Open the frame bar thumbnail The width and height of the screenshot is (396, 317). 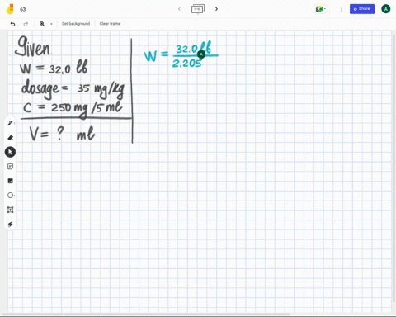(198, 9)
